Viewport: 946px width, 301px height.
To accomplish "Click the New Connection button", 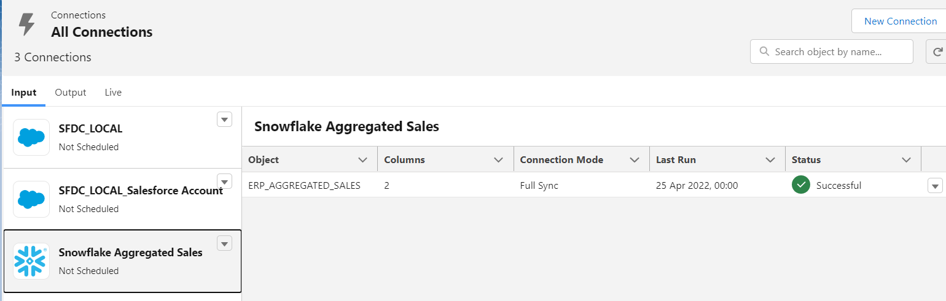I will click(x=900, y=21).
